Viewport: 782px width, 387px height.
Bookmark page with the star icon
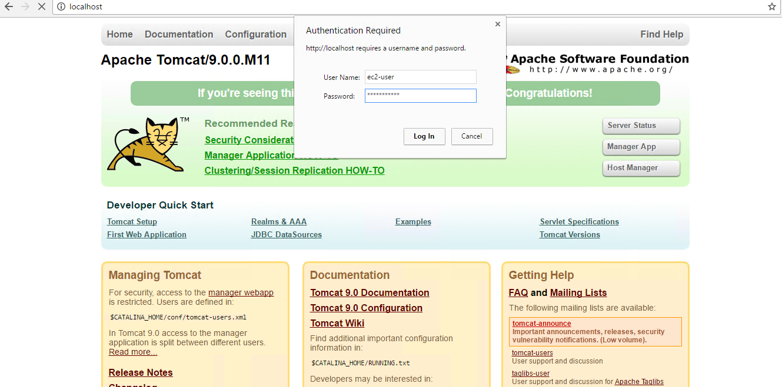(x=771, y=7)
